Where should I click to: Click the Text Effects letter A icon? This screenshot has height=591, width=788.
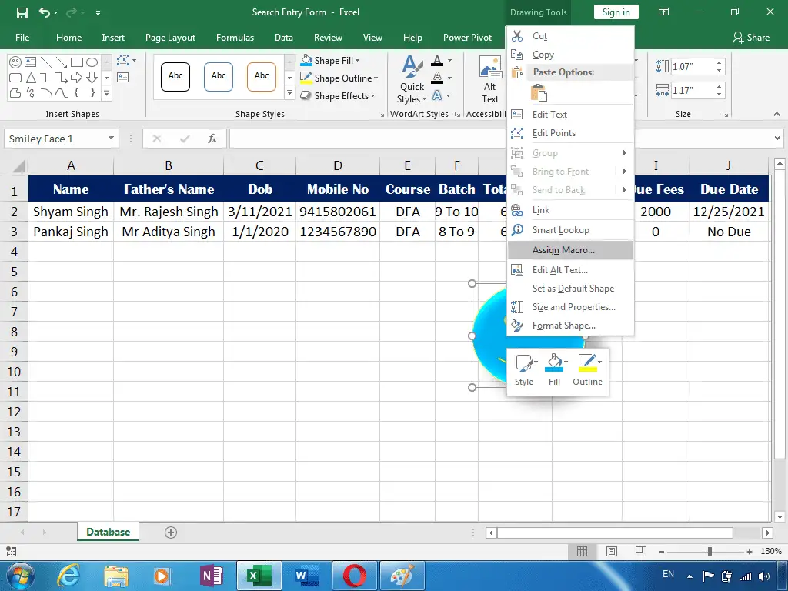point(437,95)
